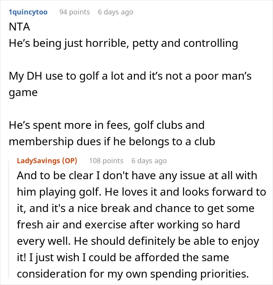Click the reply line starting "And to be clear"

(137, 176)
